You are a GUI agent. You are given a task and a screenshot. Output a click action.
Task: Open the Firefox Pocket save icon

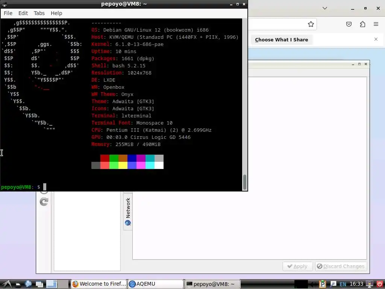point(349,24)
